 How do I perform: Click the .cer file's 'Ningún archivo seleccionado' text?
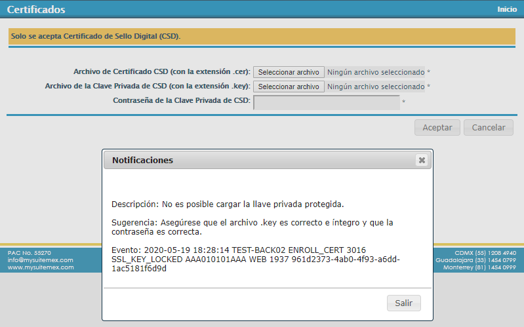point(376,72)
